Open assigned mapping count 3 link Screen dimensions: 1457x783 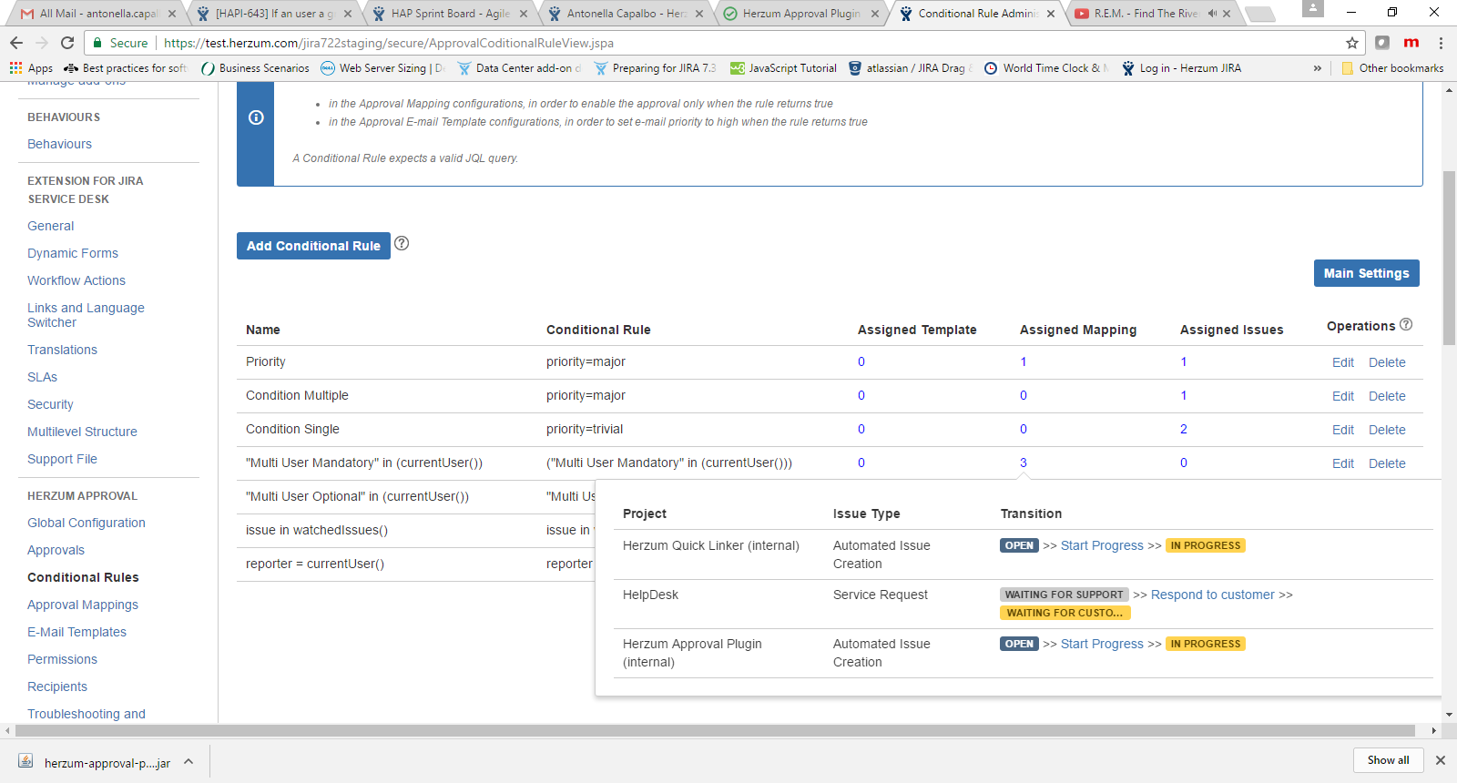pos(1024,463)
